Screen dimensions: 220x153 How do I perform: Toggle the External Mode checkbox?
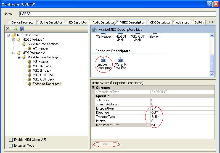point(11,146)
